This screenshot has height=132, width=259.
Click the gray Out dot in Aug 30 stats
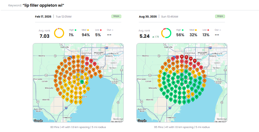220,30
